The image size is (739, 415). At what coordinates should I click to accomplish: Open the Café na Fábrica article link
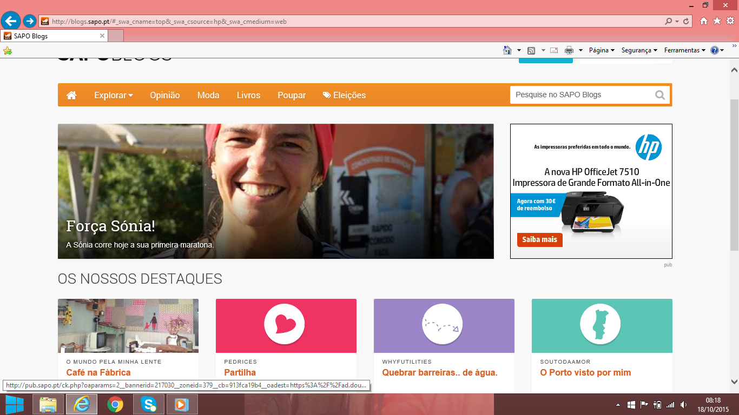(x=98, y=372)
